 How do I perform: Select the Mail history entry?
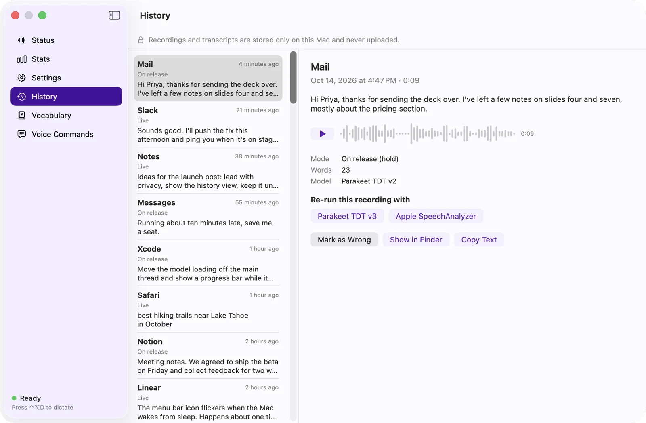click(x=208, y=78)
